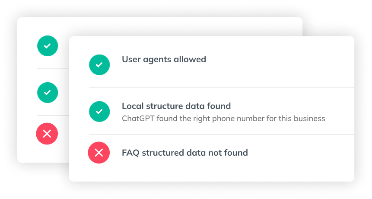The image size is (372, 199).
Task: Click top green checkmark on back card
Action: 48,45
